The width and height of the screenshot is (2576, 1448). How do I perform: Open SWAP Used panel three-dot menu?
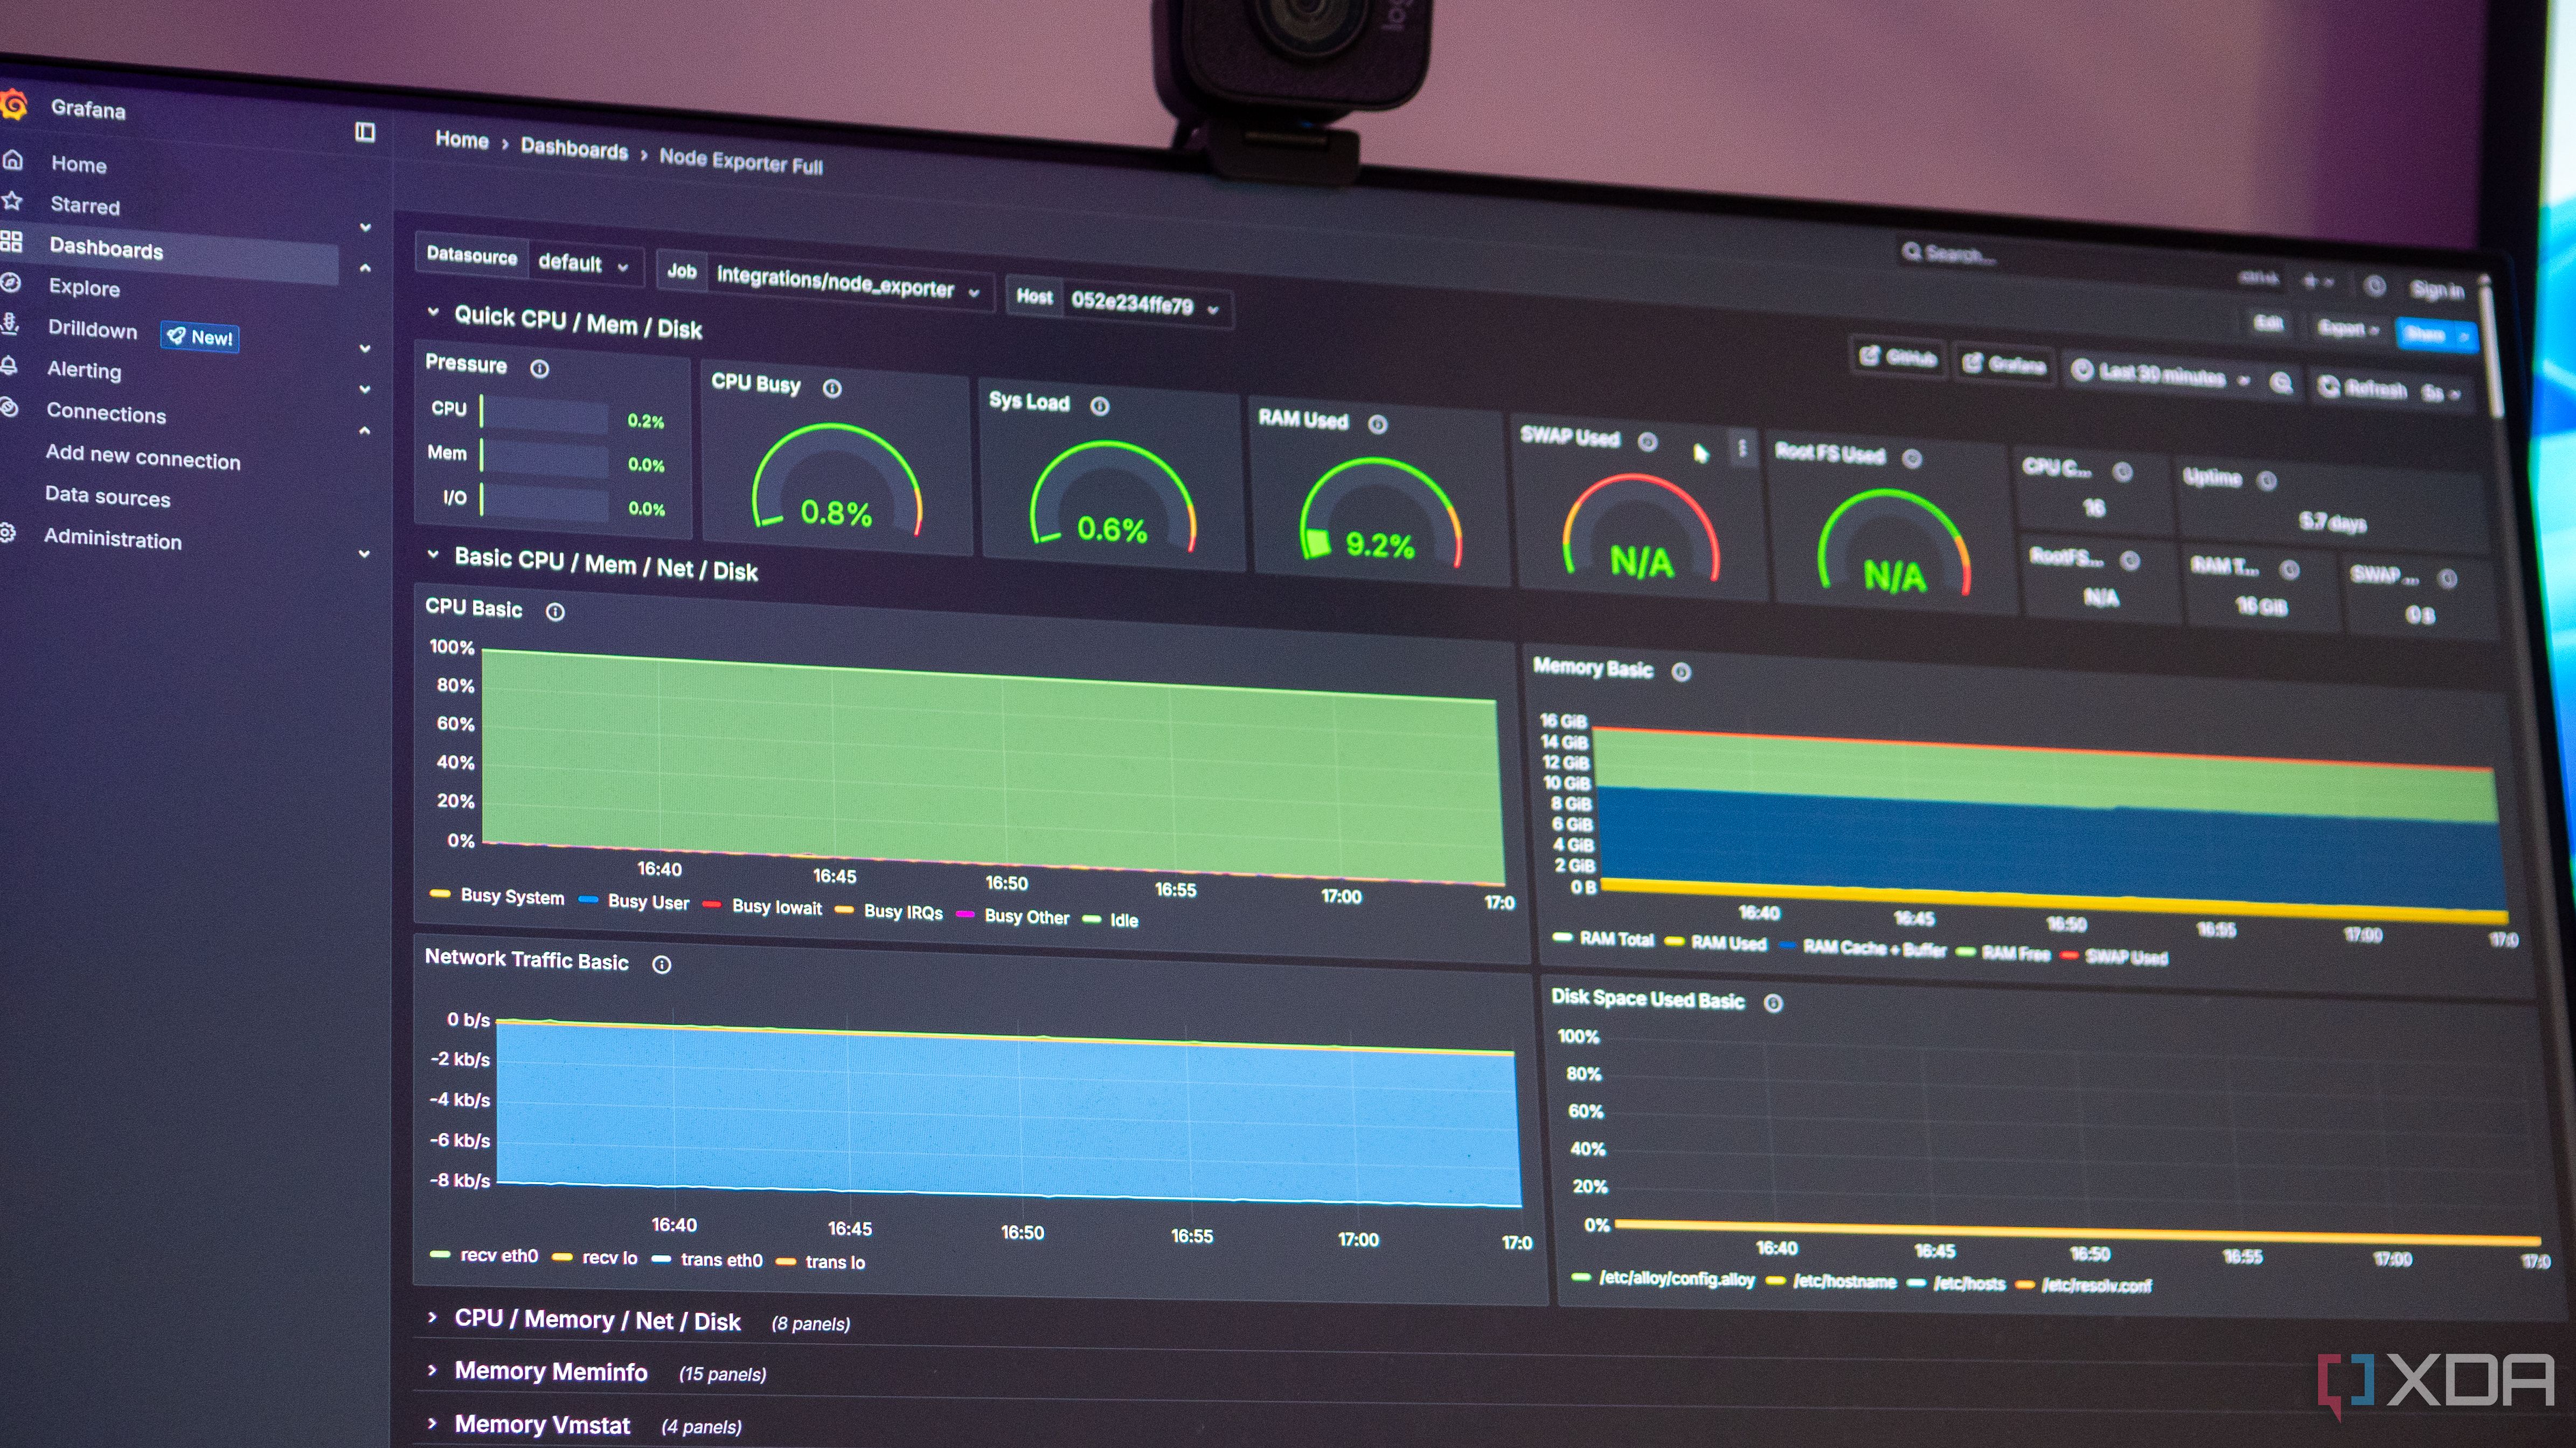click(1742, 449)
